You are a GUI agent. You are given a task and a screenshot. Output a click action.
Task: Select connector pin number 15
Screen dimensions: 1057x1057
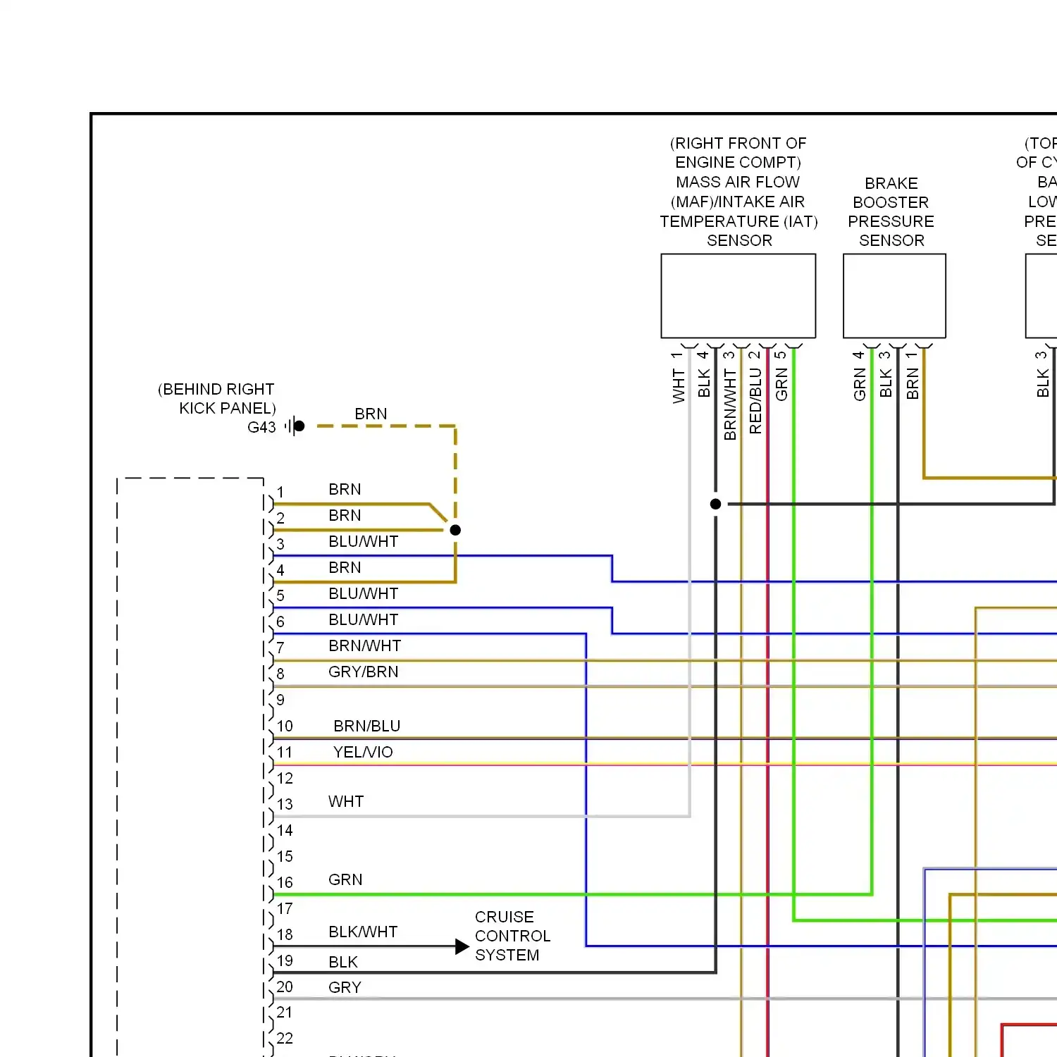(x=285, y=856)
